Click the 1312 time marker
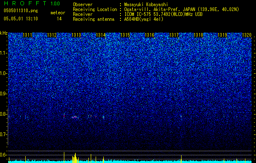The width and height of the screenshot is (256, 163). click(x=52, y=35)
